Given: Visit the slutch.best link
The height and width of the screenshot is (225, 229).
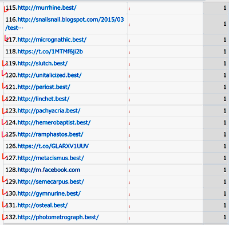Looking at the screenshot, I should click(42, 63).
